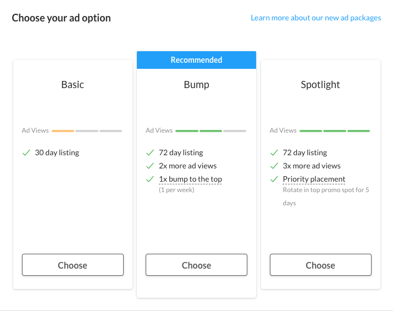Click the Spotlight package title
Screen dimensions: 393x311
coord(320,85)
